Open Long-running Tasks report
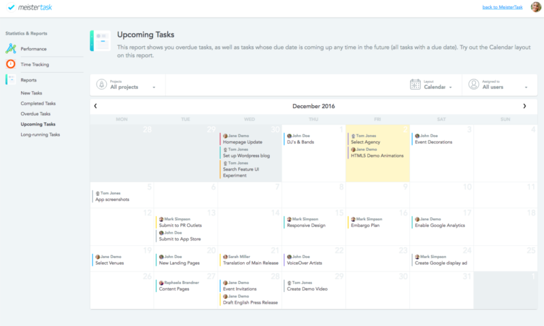This screenshot has width=544, height=326. coord(40,134)
